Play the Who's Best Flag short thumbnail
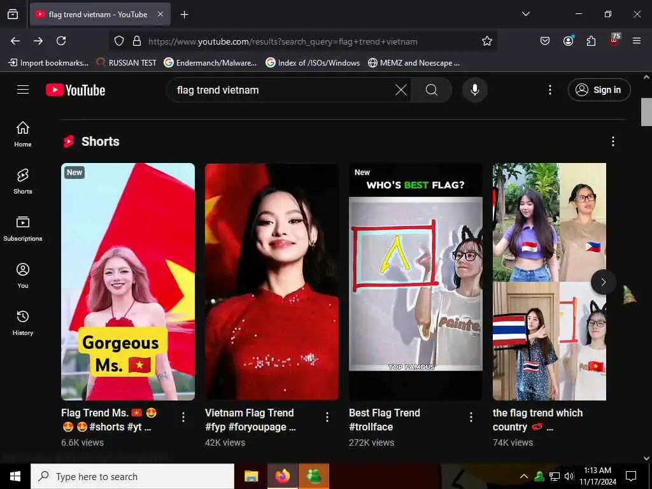The image size is (652, 489). (x=416, y=281)
